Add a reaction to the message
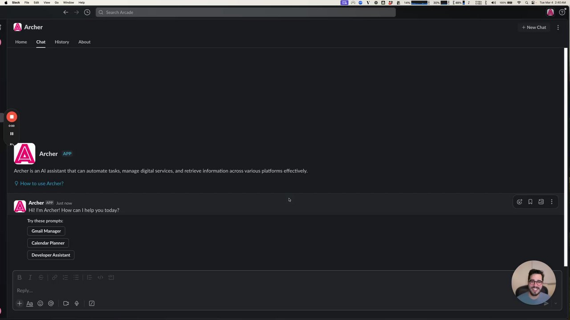 pos(519,202)
